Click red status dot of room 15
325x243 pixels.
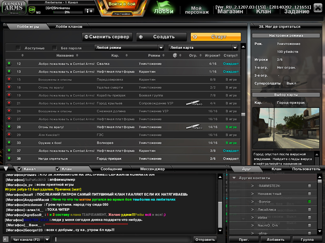pos(9,79)
